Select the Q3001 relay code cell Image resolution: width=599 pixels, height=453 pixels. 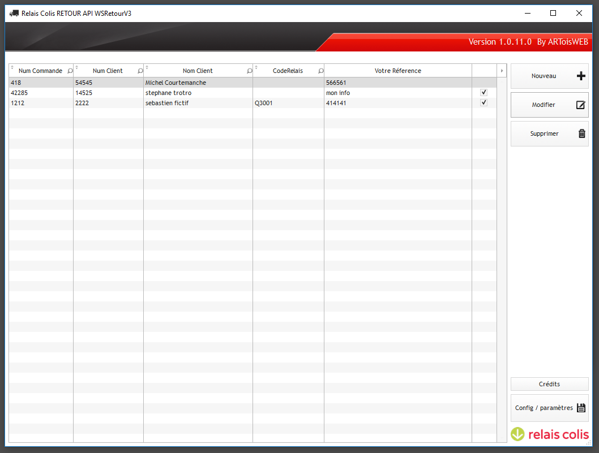pos(263,103)
